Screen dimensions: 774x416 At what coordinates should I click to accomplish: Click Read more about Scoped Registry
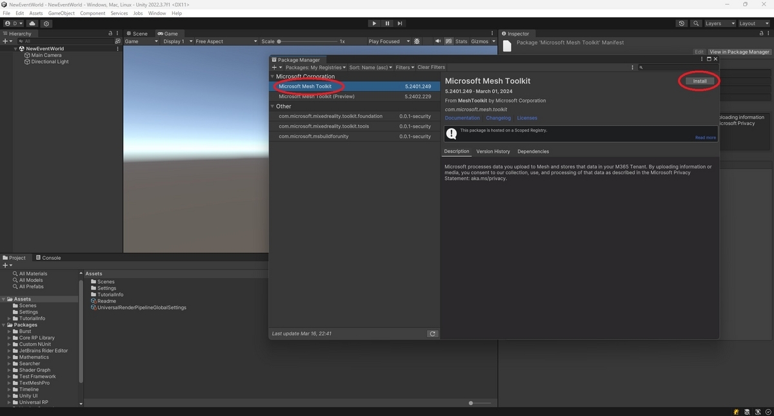pyautogui.click(x=705, y=137)
